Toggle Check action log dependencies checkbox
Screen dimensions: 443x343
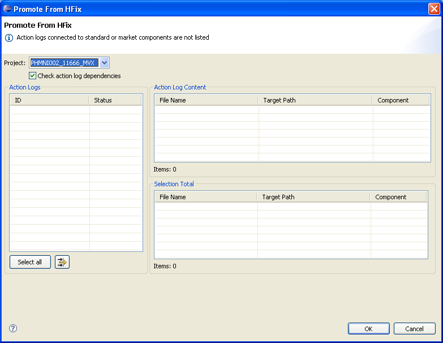click(33, 76)
